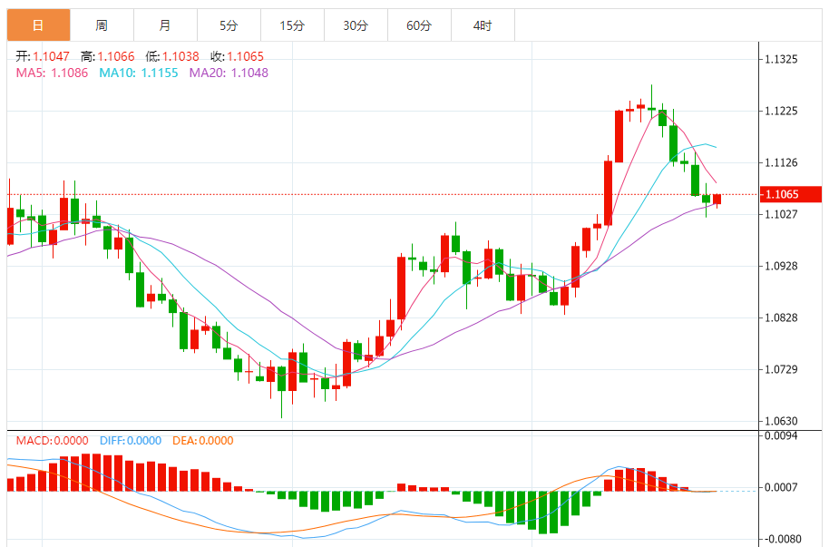Open the 5分 interval tab
The height and width of the screenshot is (547, 829).
click(x=229, y=24)
